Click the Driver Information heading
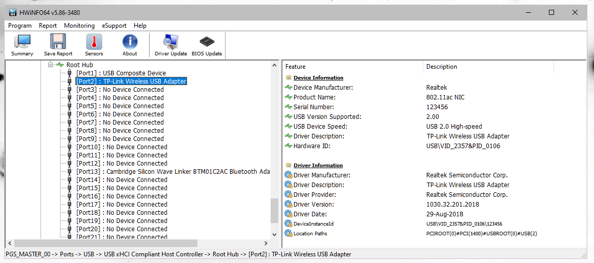Viewport: 594px width, 263px height. coord(318,165)
